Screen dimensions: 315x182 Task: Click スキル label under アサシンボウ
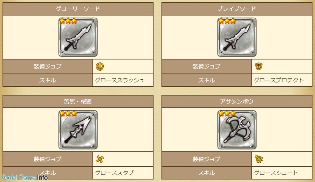tap(207, 173)
